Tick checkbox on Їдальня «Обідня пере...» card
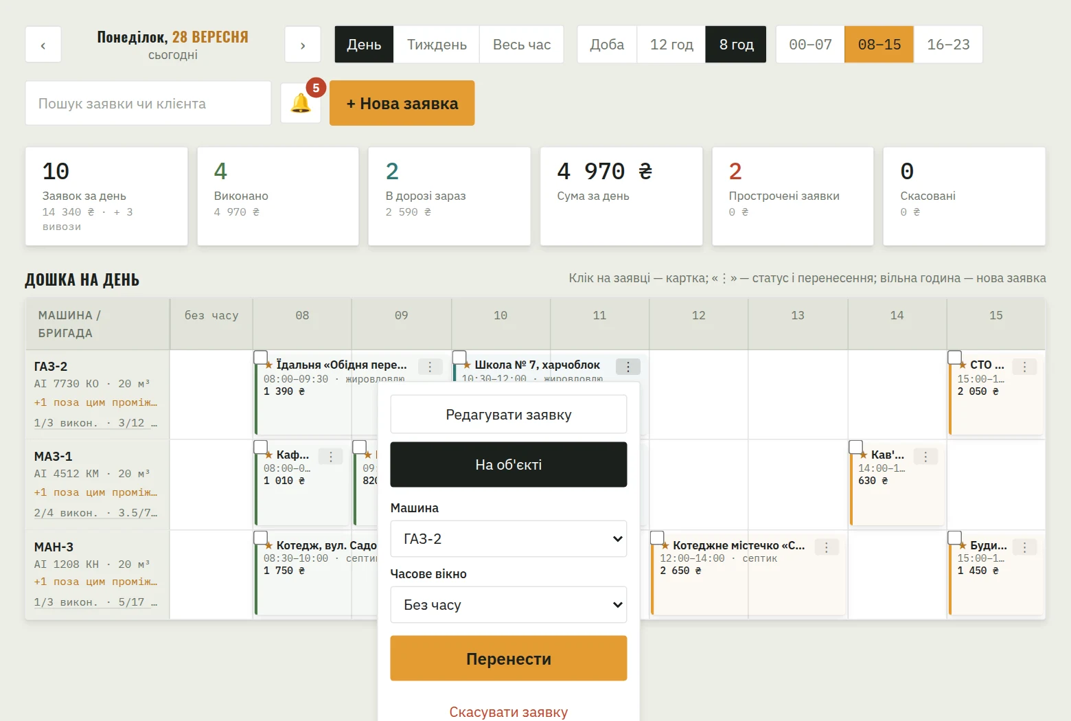Image resolution: width=1071 pixels, height=721 pixels. pos(261,357)
